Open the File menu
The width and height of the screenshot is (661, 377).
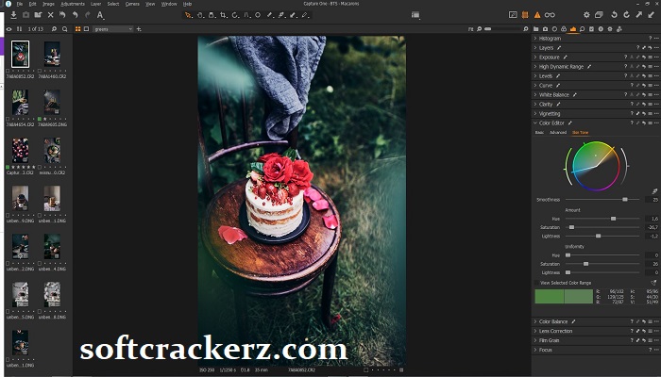(20, 4)
